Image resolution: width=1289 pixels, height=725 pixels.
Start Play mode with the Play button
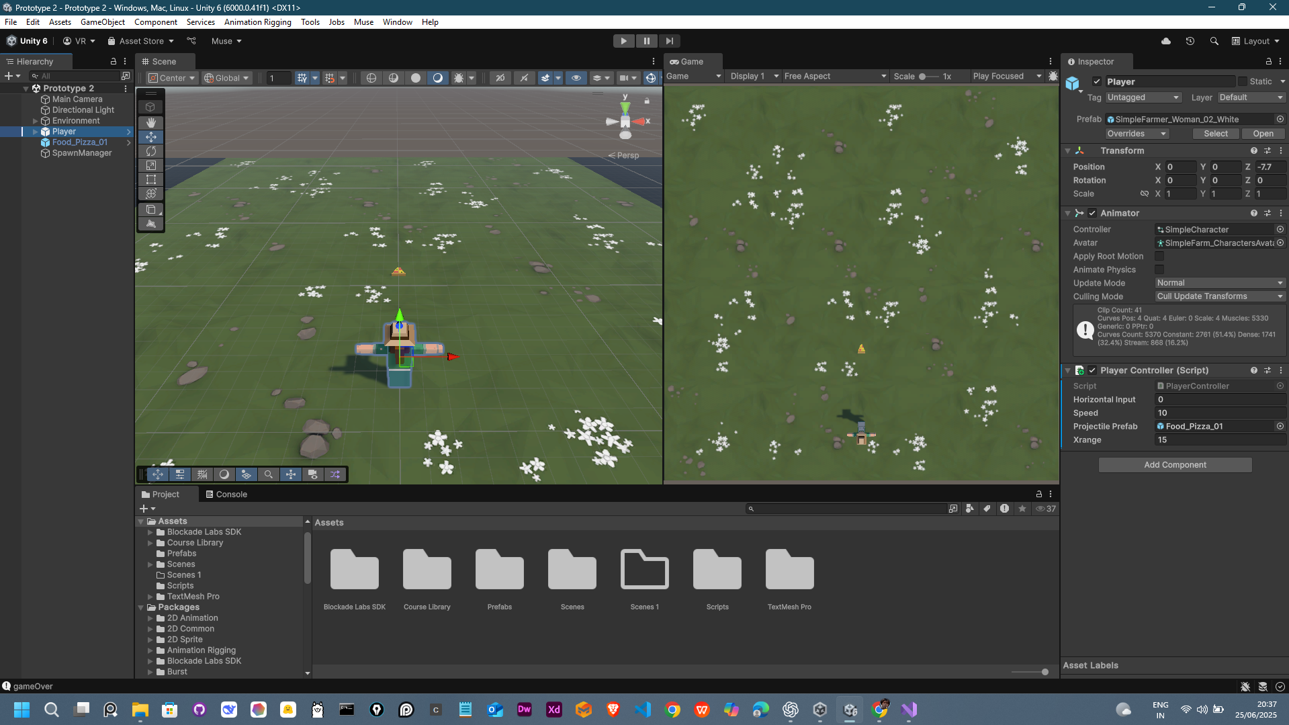click(x=623, y=41)
